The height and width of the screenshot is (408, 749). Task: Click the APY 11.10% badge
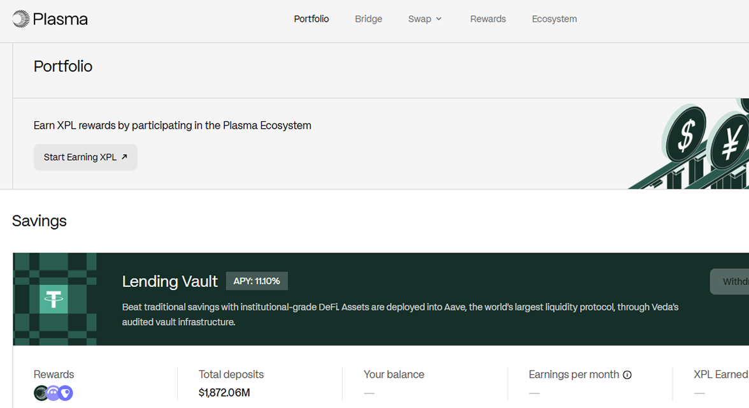[x=257, y=281]
